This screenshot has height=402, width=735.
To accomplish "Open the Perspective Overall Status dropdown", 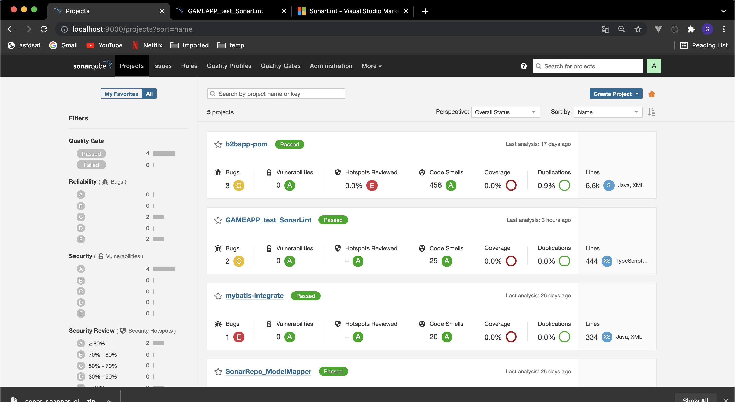I will pos(505,112).
